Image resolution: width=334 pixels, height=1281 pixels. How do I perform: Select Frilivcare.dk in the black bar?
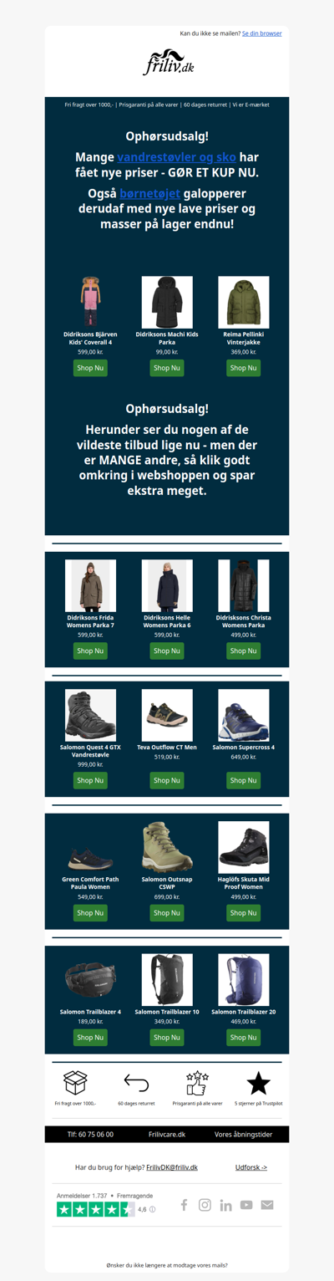pos(167,1135)
